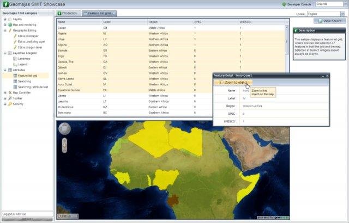Viewport: 349px width, 223px height.
Task: Click the Map Controller tools icon
Action: [x=10, y=93]
